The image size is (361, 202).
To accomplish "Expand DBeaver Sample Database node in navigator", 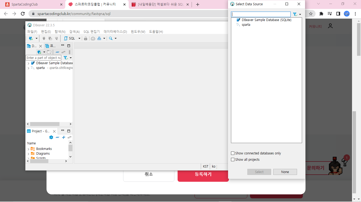I will pyautogui.click(x=29, y=63).
